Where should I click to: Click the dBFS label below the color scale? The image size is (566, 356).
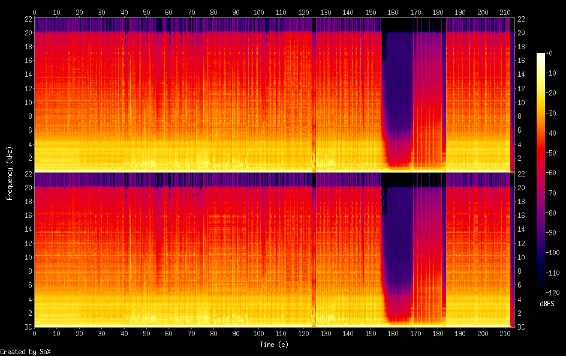pos(546,304)
